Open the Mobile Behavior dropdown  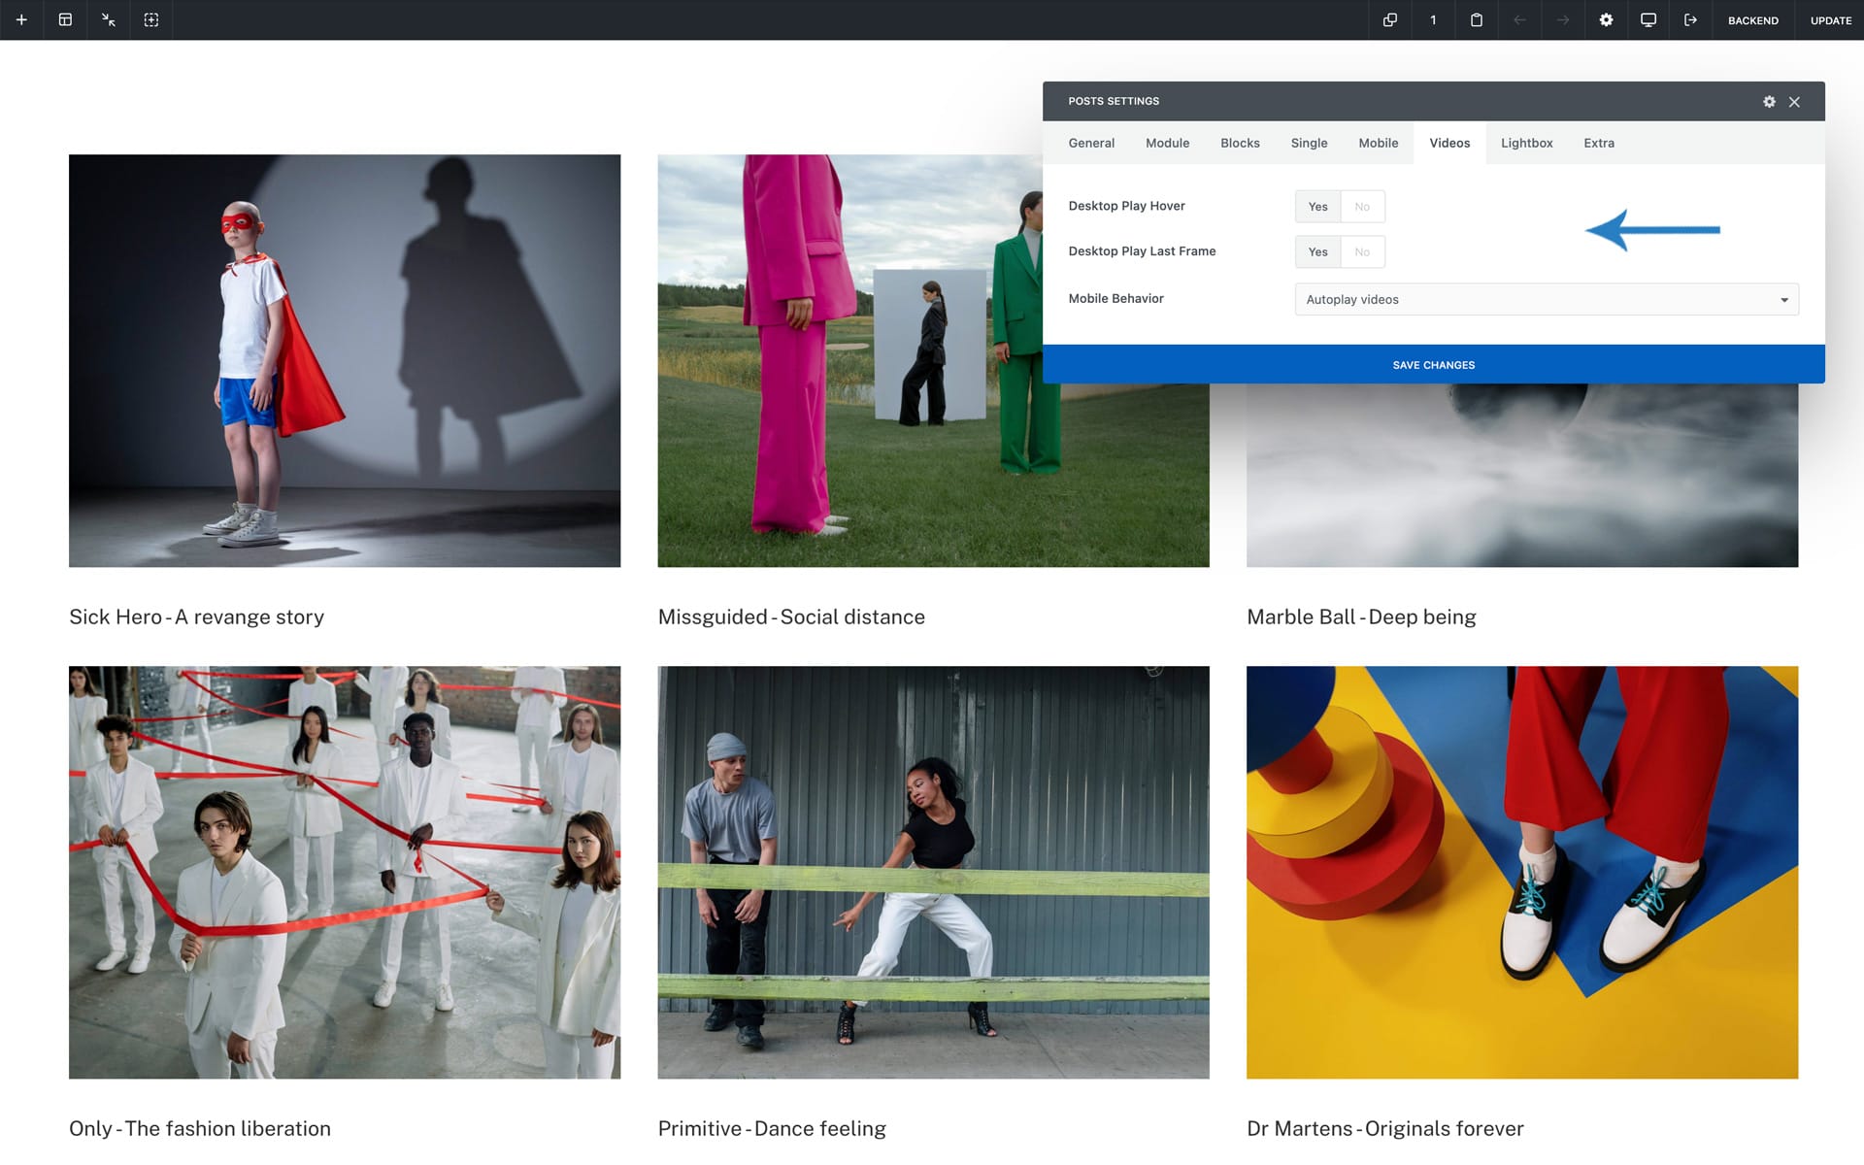1547,300
